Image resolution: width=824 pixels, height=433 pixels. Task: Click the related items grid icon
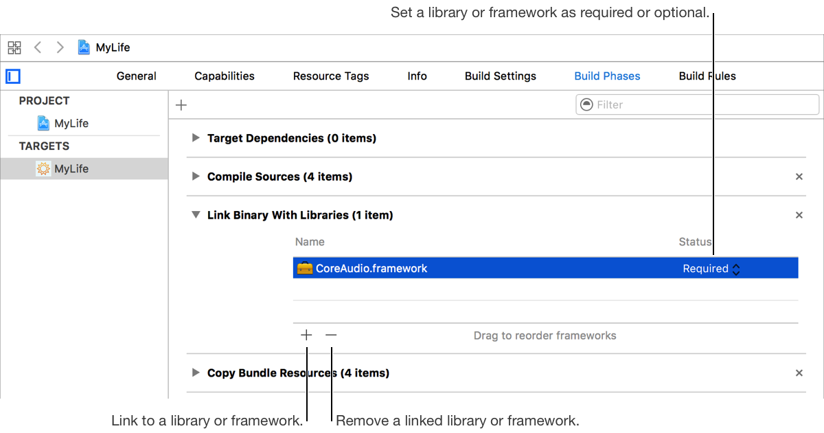point(14,47)
